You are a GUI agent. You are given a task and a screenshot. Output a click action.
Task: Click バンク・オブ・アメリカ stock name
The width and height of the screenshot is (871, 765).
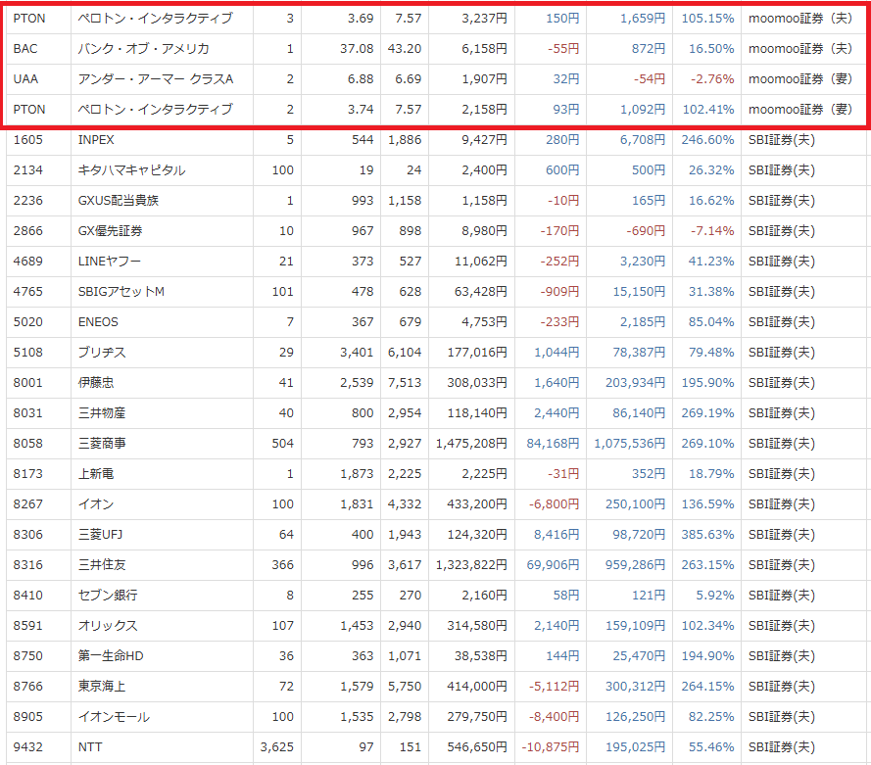click(143, 49)
